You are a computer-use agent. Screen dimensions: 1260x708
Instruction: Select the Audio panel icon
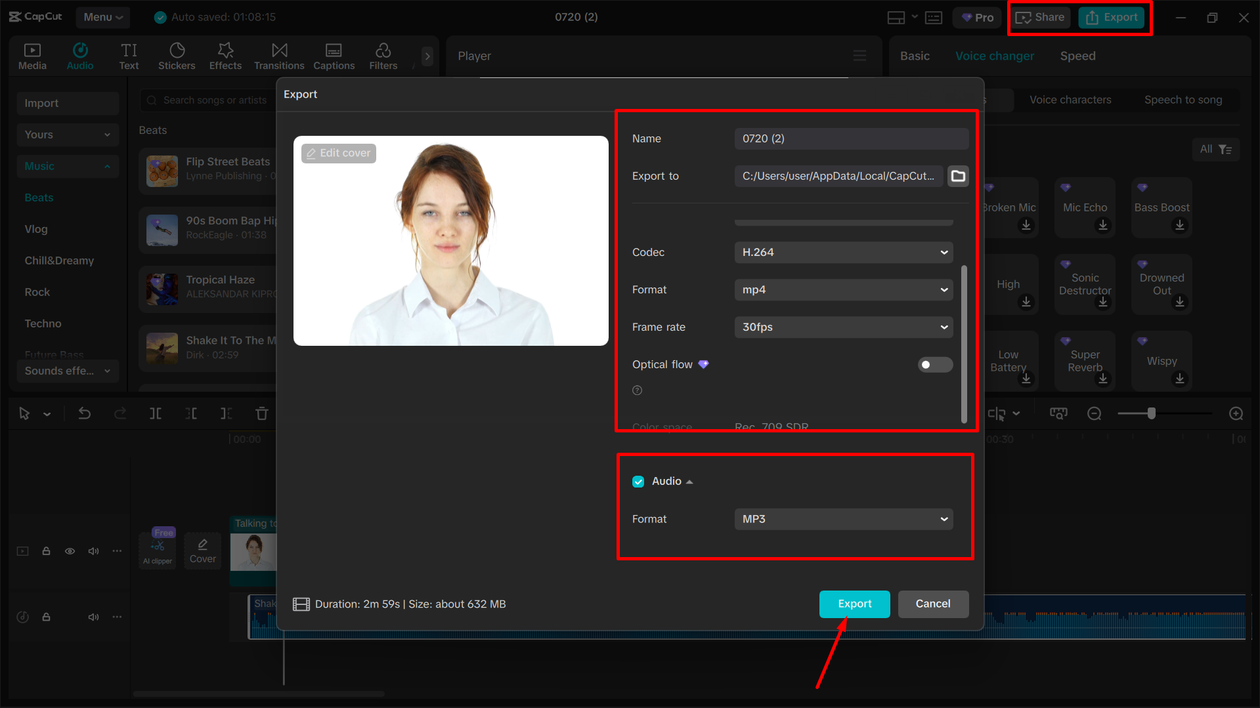[x=79, y=55]
